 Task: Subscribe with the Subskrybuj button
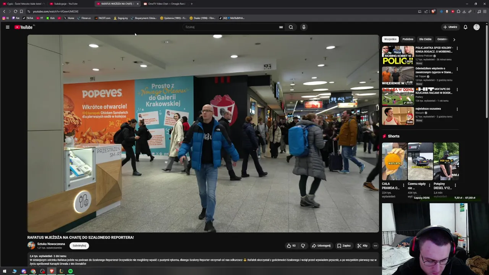[x=79, y=246]
